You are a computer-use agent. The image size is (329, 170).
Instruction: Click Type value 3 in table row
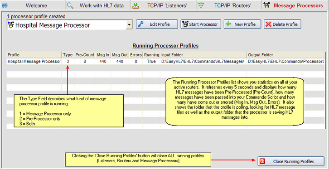click(68, 62)
